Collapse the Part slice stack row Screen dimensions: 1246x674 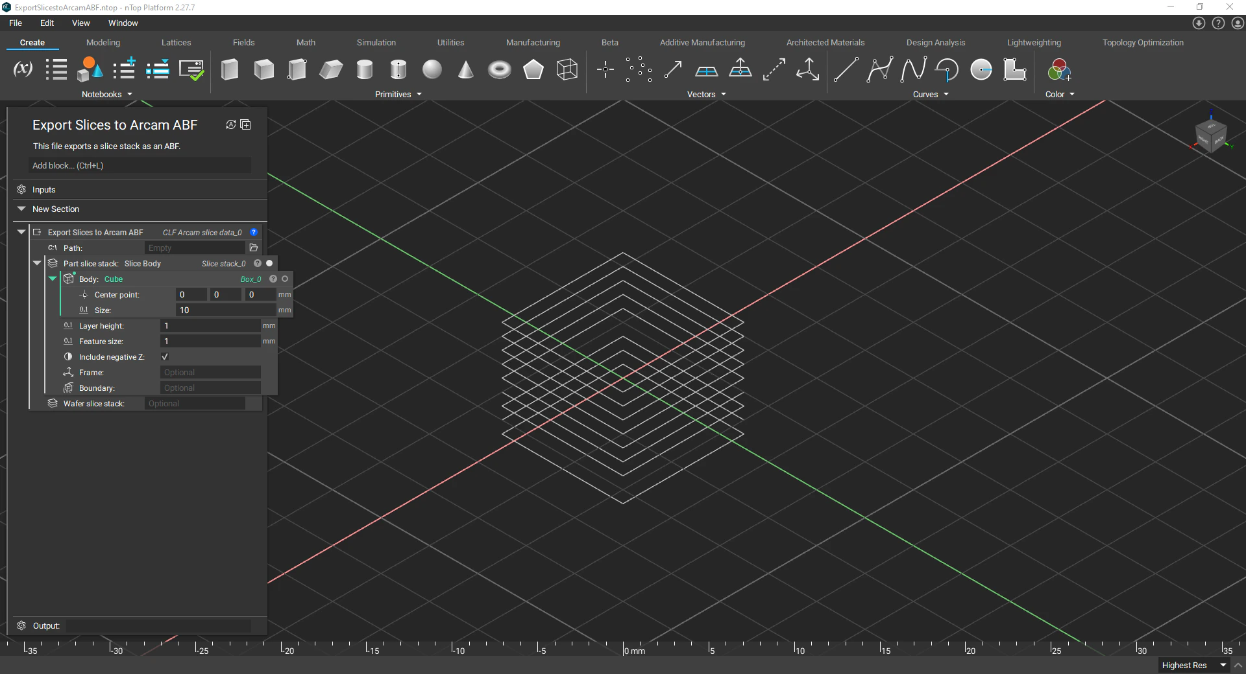click(37, 262)
